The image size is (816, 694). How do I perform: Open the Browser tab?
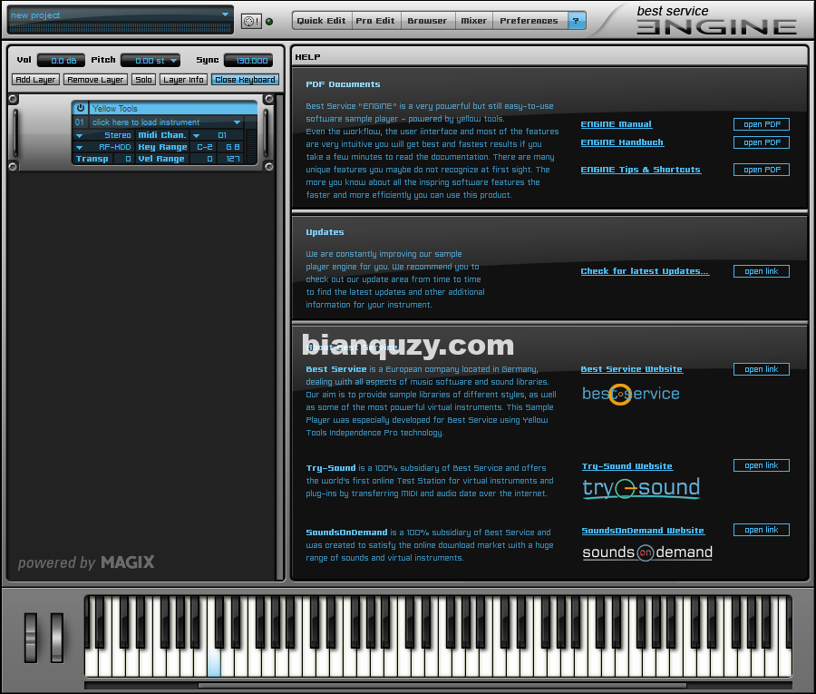coord(426,20)
